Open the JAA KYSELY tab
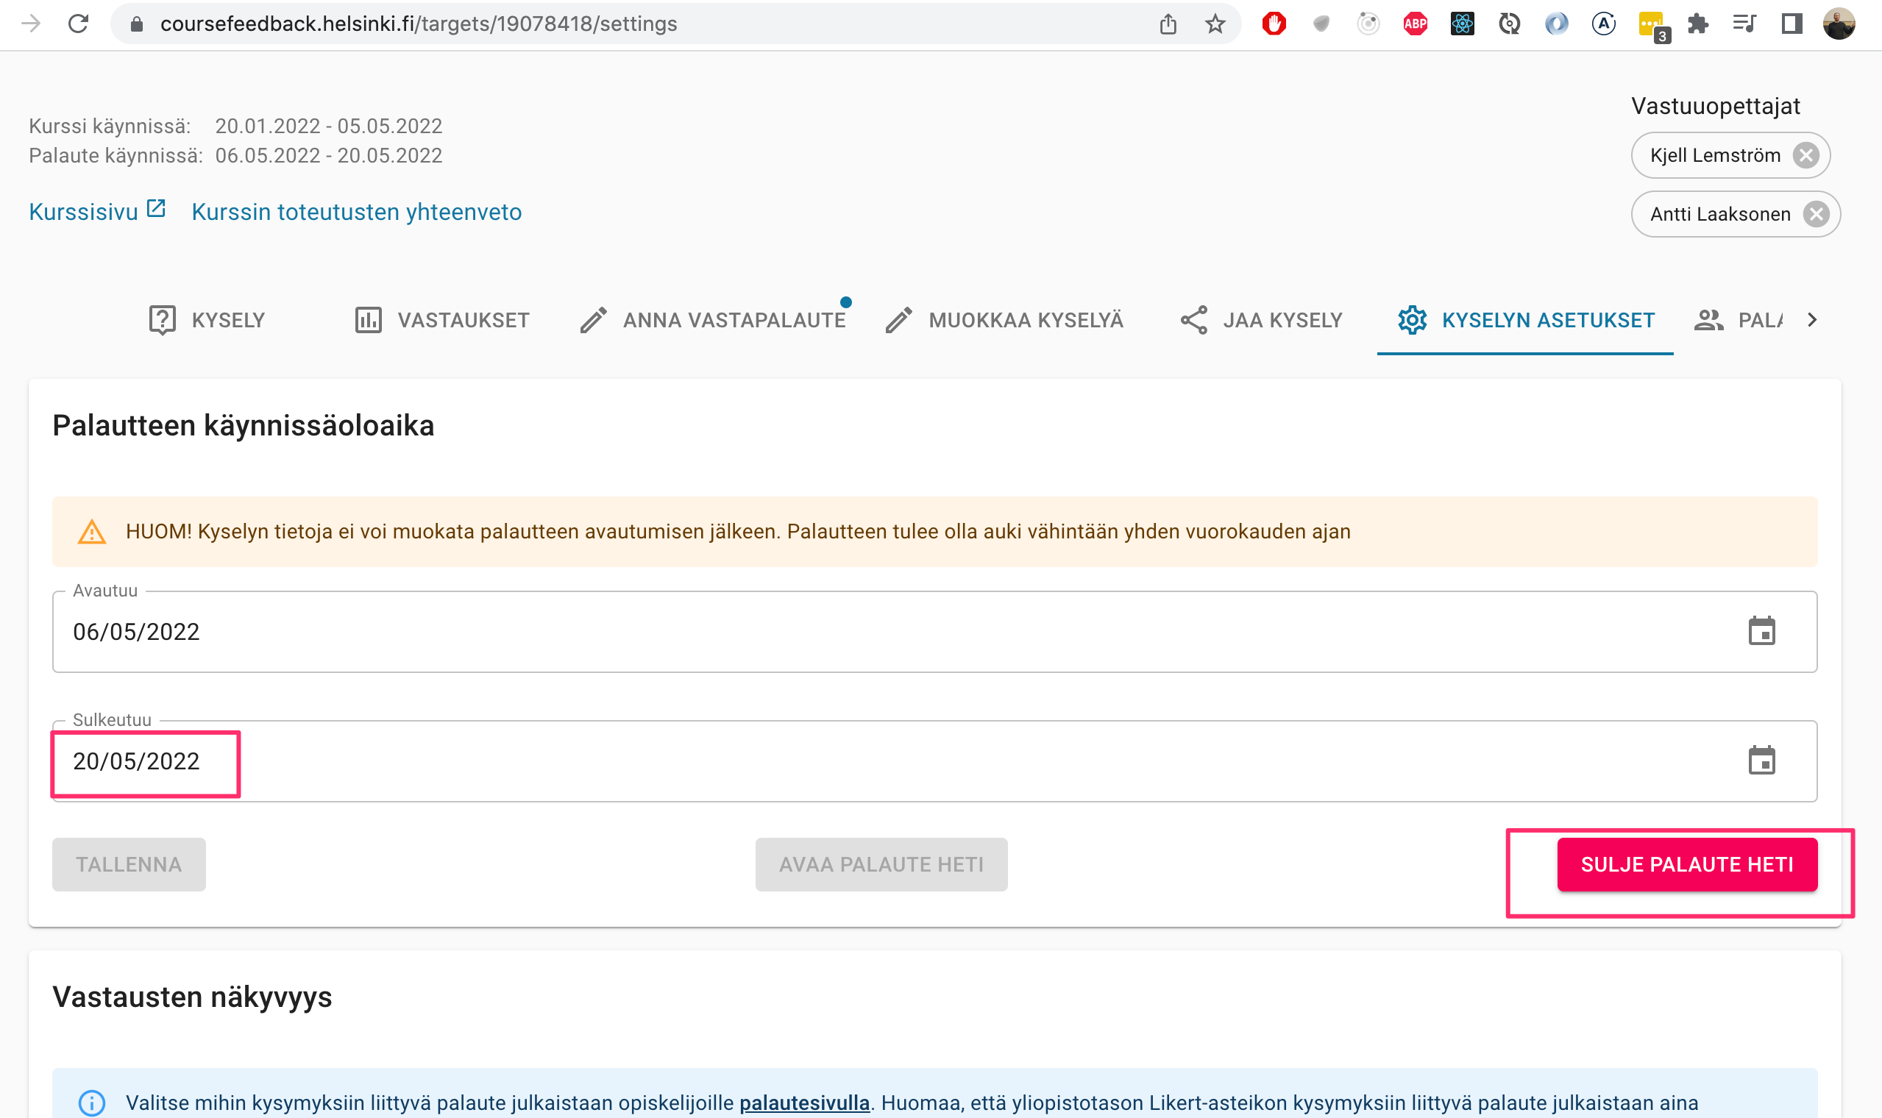This screenshot has height=1118, width=1882. [x=1261, y=319]
